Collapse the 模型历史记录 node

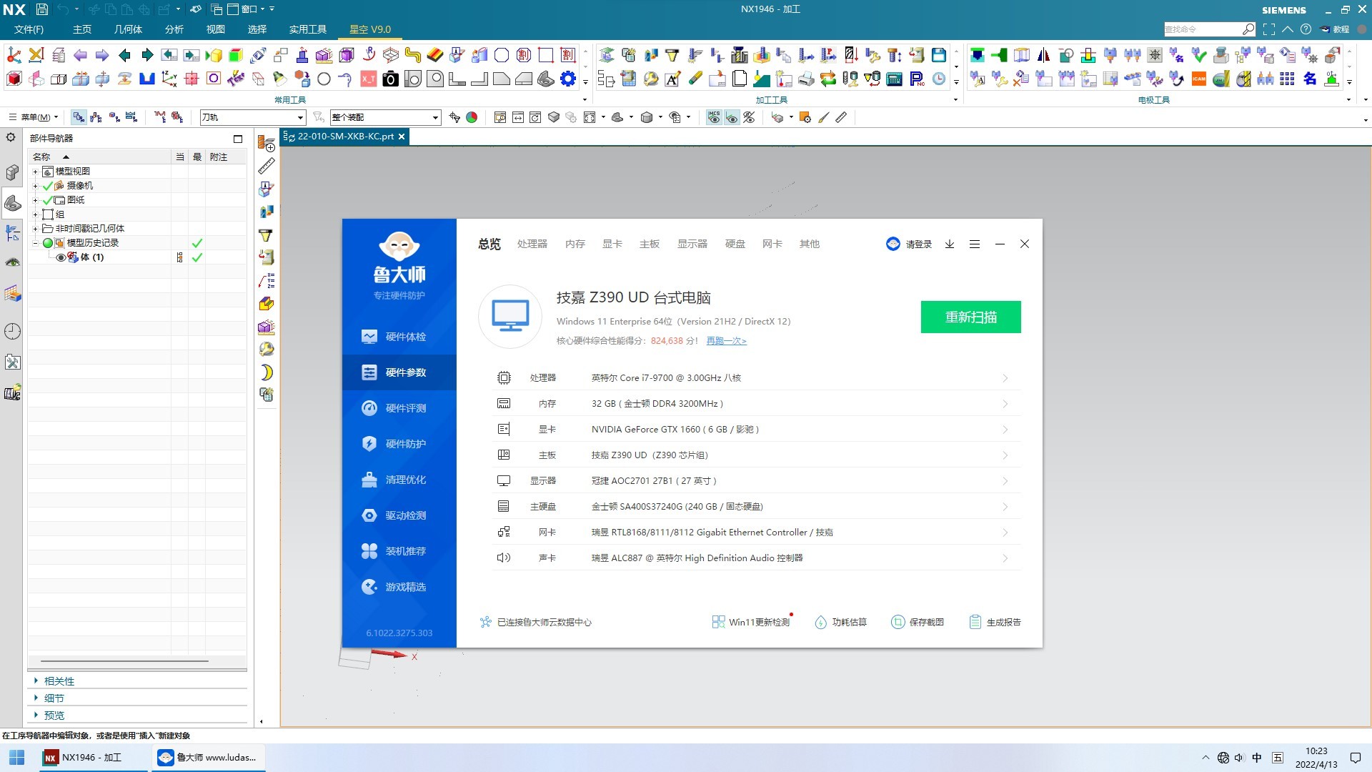pyautogui.click(x=35, y=243)
